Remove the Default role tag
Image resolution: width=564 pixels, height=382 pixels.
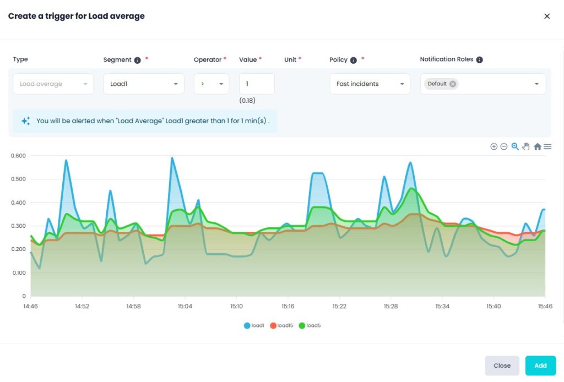(x=453, y=84)
